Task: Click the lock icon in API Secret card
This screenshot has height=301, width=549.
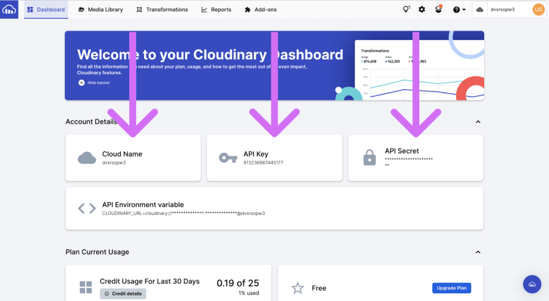Action: pyautogui.click(x=369, y=158)
